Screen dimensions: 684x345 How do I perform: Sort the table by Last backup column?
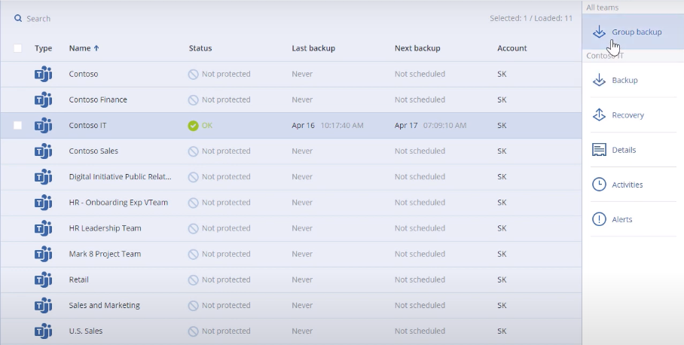point(313,48)
